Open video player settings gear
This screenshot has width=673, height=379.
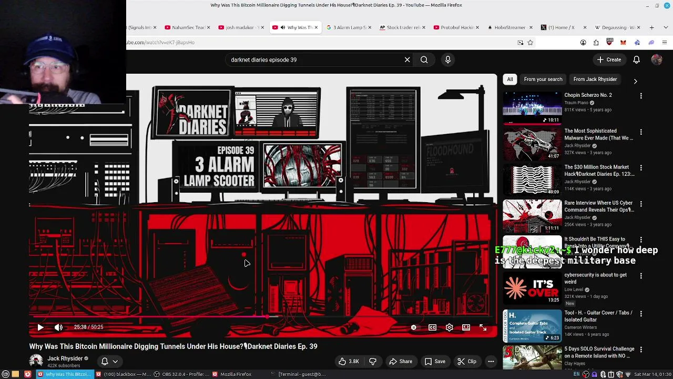click(449, 327)
